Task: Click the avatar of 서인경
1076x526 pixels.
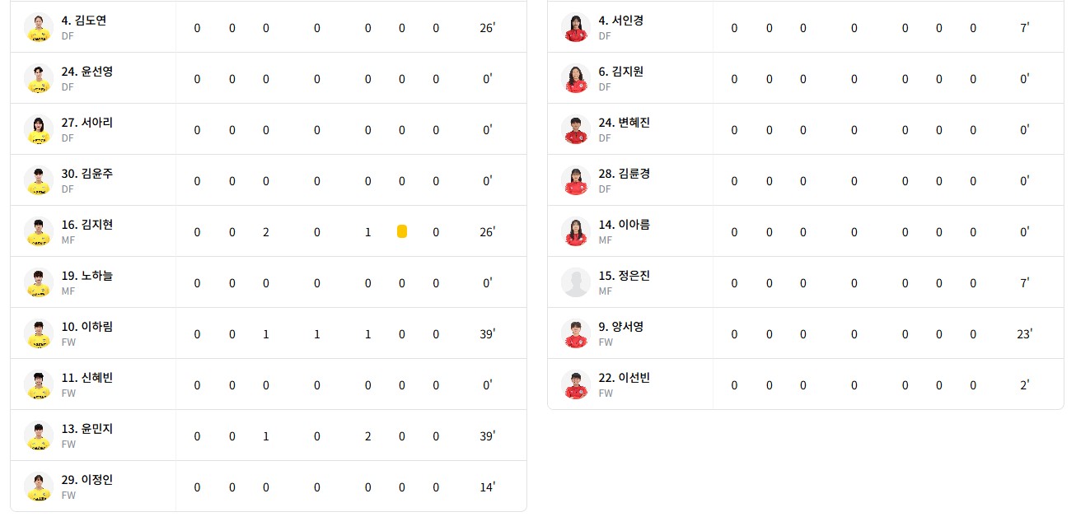Action: (x=575, y=27)
